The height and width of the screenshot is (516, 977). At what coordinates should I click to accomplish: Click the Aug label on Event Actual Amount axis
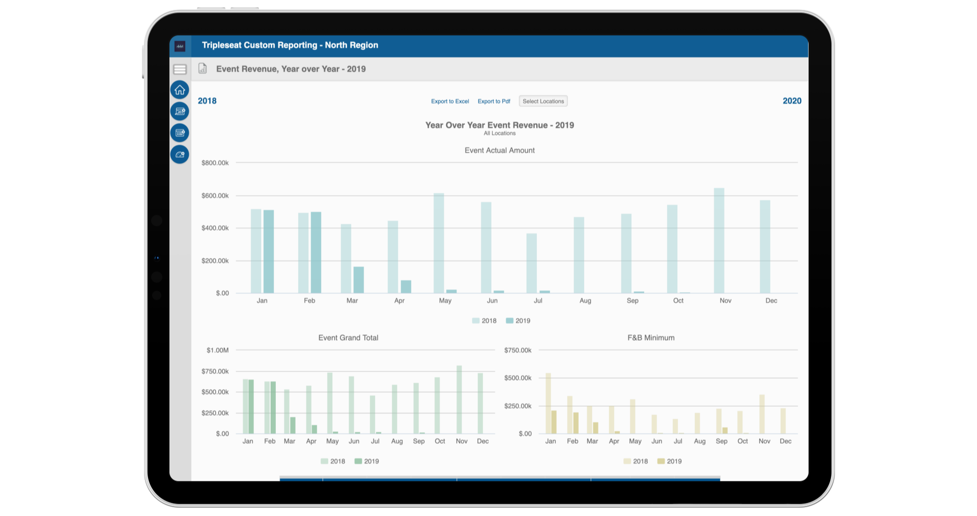(585, 301)
